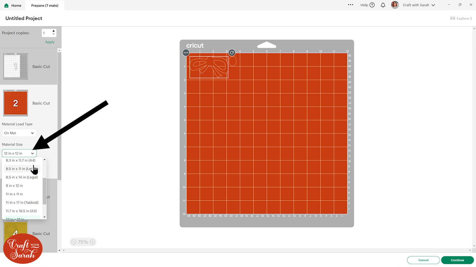Click the small oval shape beside the bow
This screenshot has width=476, height=267.
tap(233, 61)
